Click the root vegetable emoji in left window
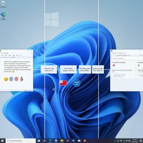 (22, 79)
